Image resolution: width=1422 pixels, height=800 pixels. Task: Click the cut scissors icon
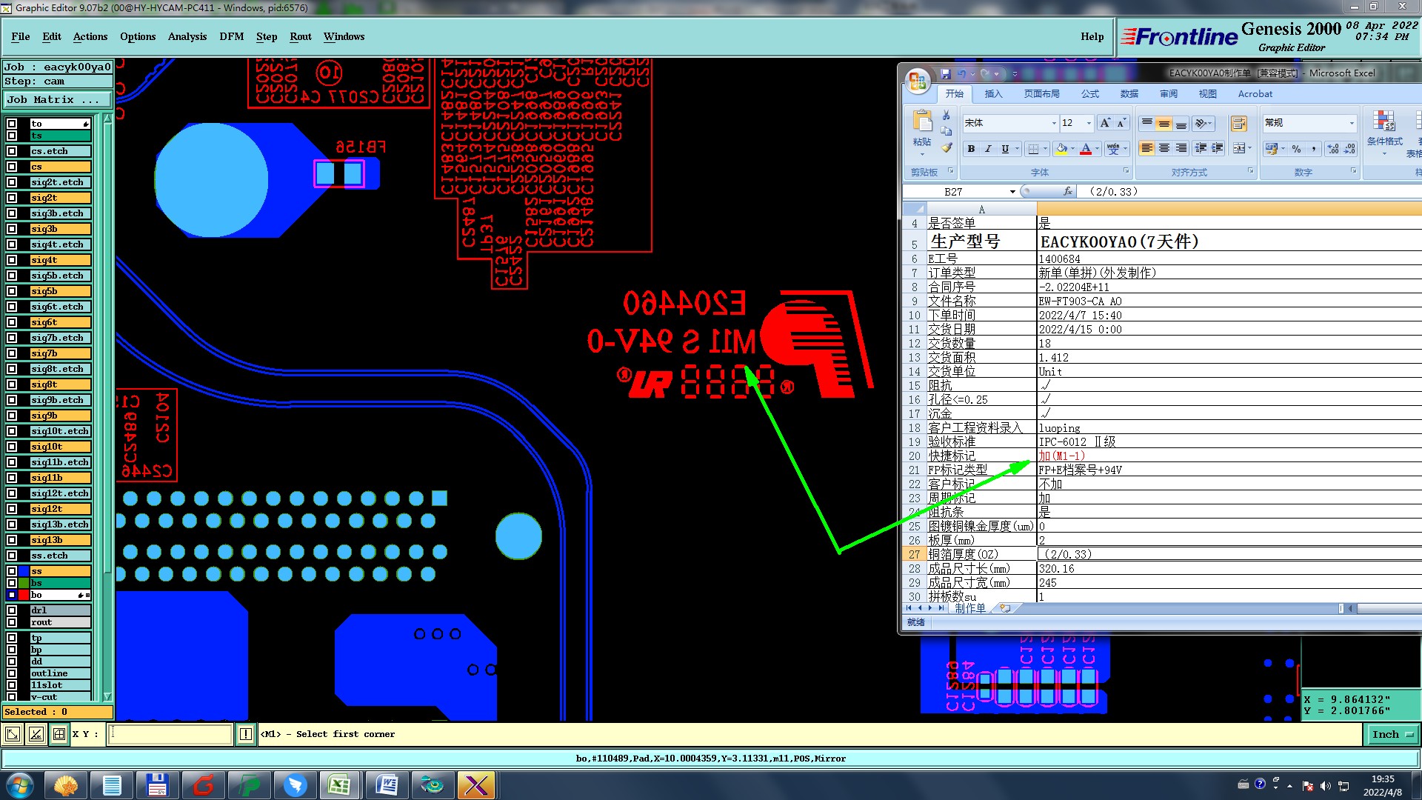coord(947,116)
